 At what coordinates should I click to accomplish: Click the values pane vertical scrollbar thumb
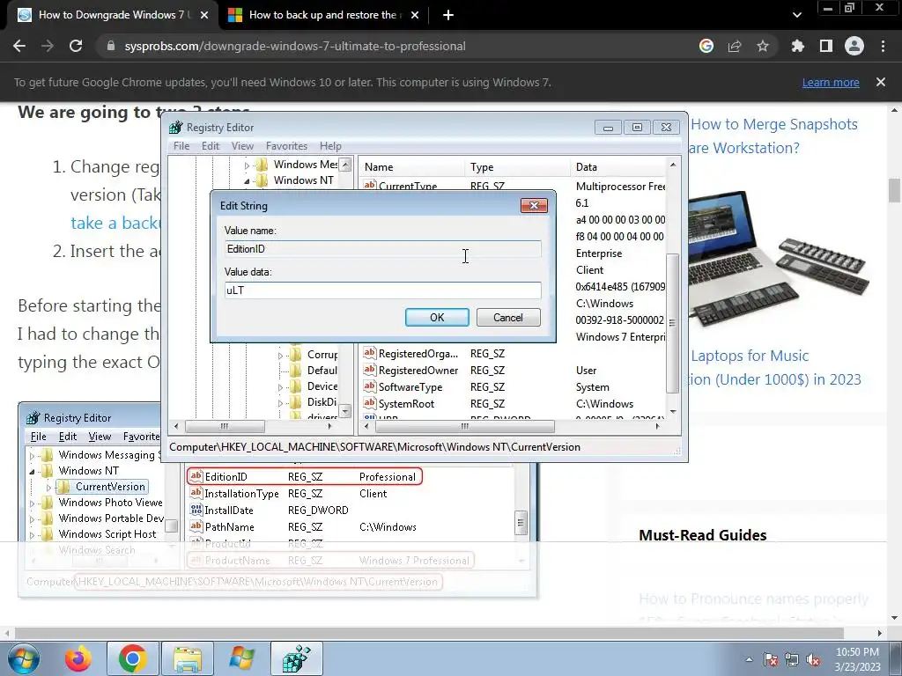(672, 322)
